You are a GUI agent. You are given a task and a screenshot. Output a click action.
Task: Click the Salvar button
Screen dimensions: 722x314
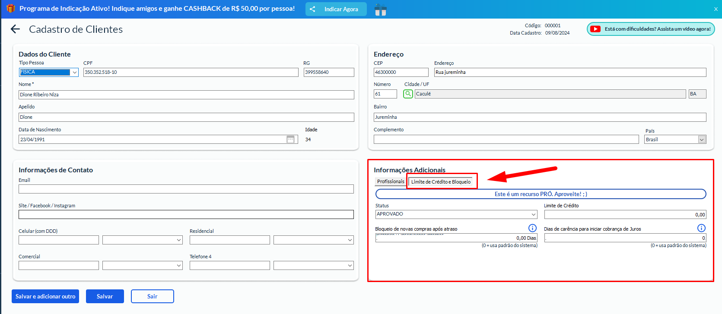(x=105, y=296)
